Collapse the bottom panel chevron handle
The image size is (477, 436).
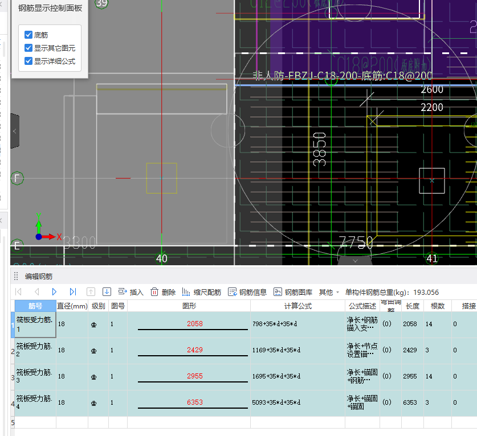click(x=355, y=261)
